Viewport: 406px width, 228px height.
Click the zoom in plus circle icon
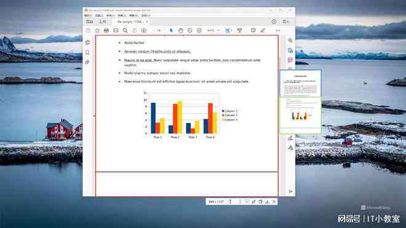coord(199,31)
